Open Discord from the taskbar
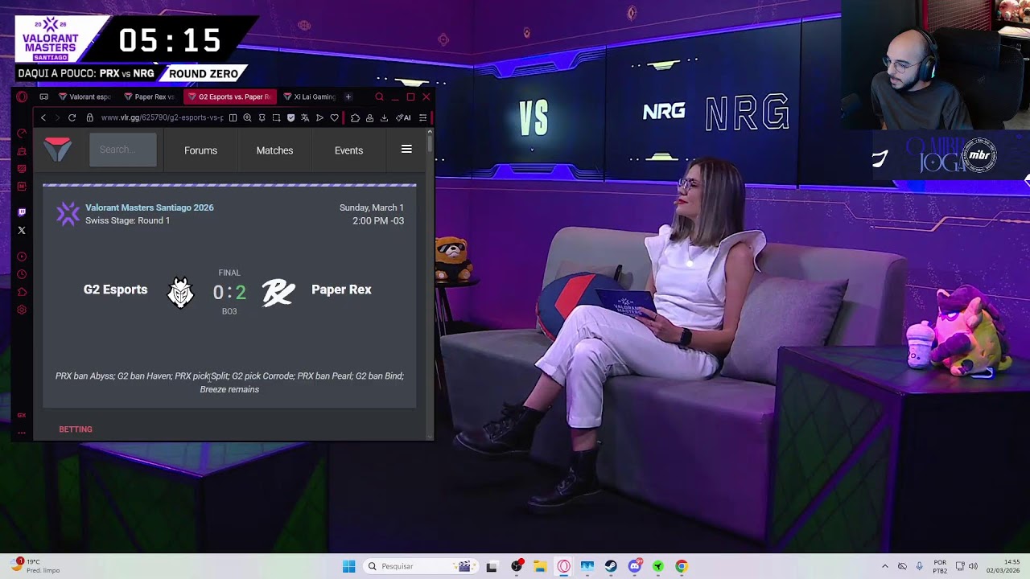The width and height of the screenshot is (1030, 579). [634, 566]
